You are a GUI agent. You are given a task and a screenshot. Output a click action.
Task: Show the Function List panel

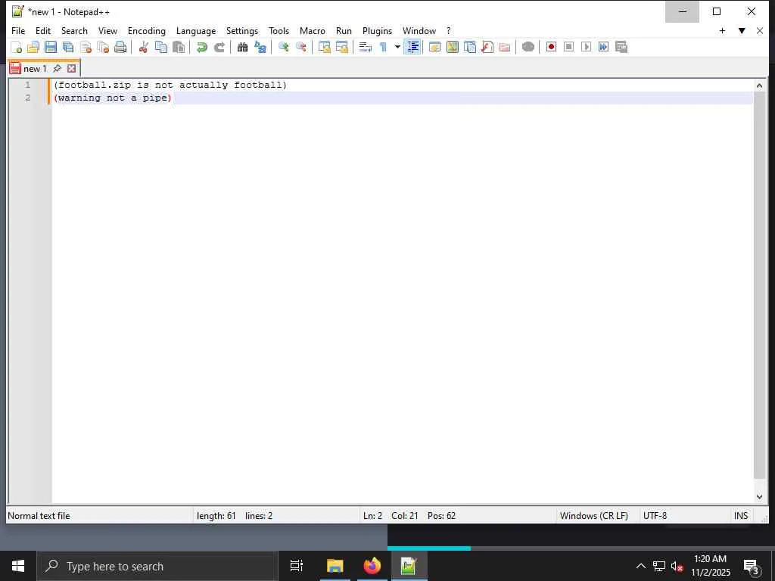487,47
